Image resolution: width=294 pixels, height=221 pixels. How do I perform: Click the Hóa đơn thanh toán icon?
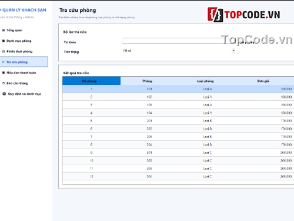point(4,72)
